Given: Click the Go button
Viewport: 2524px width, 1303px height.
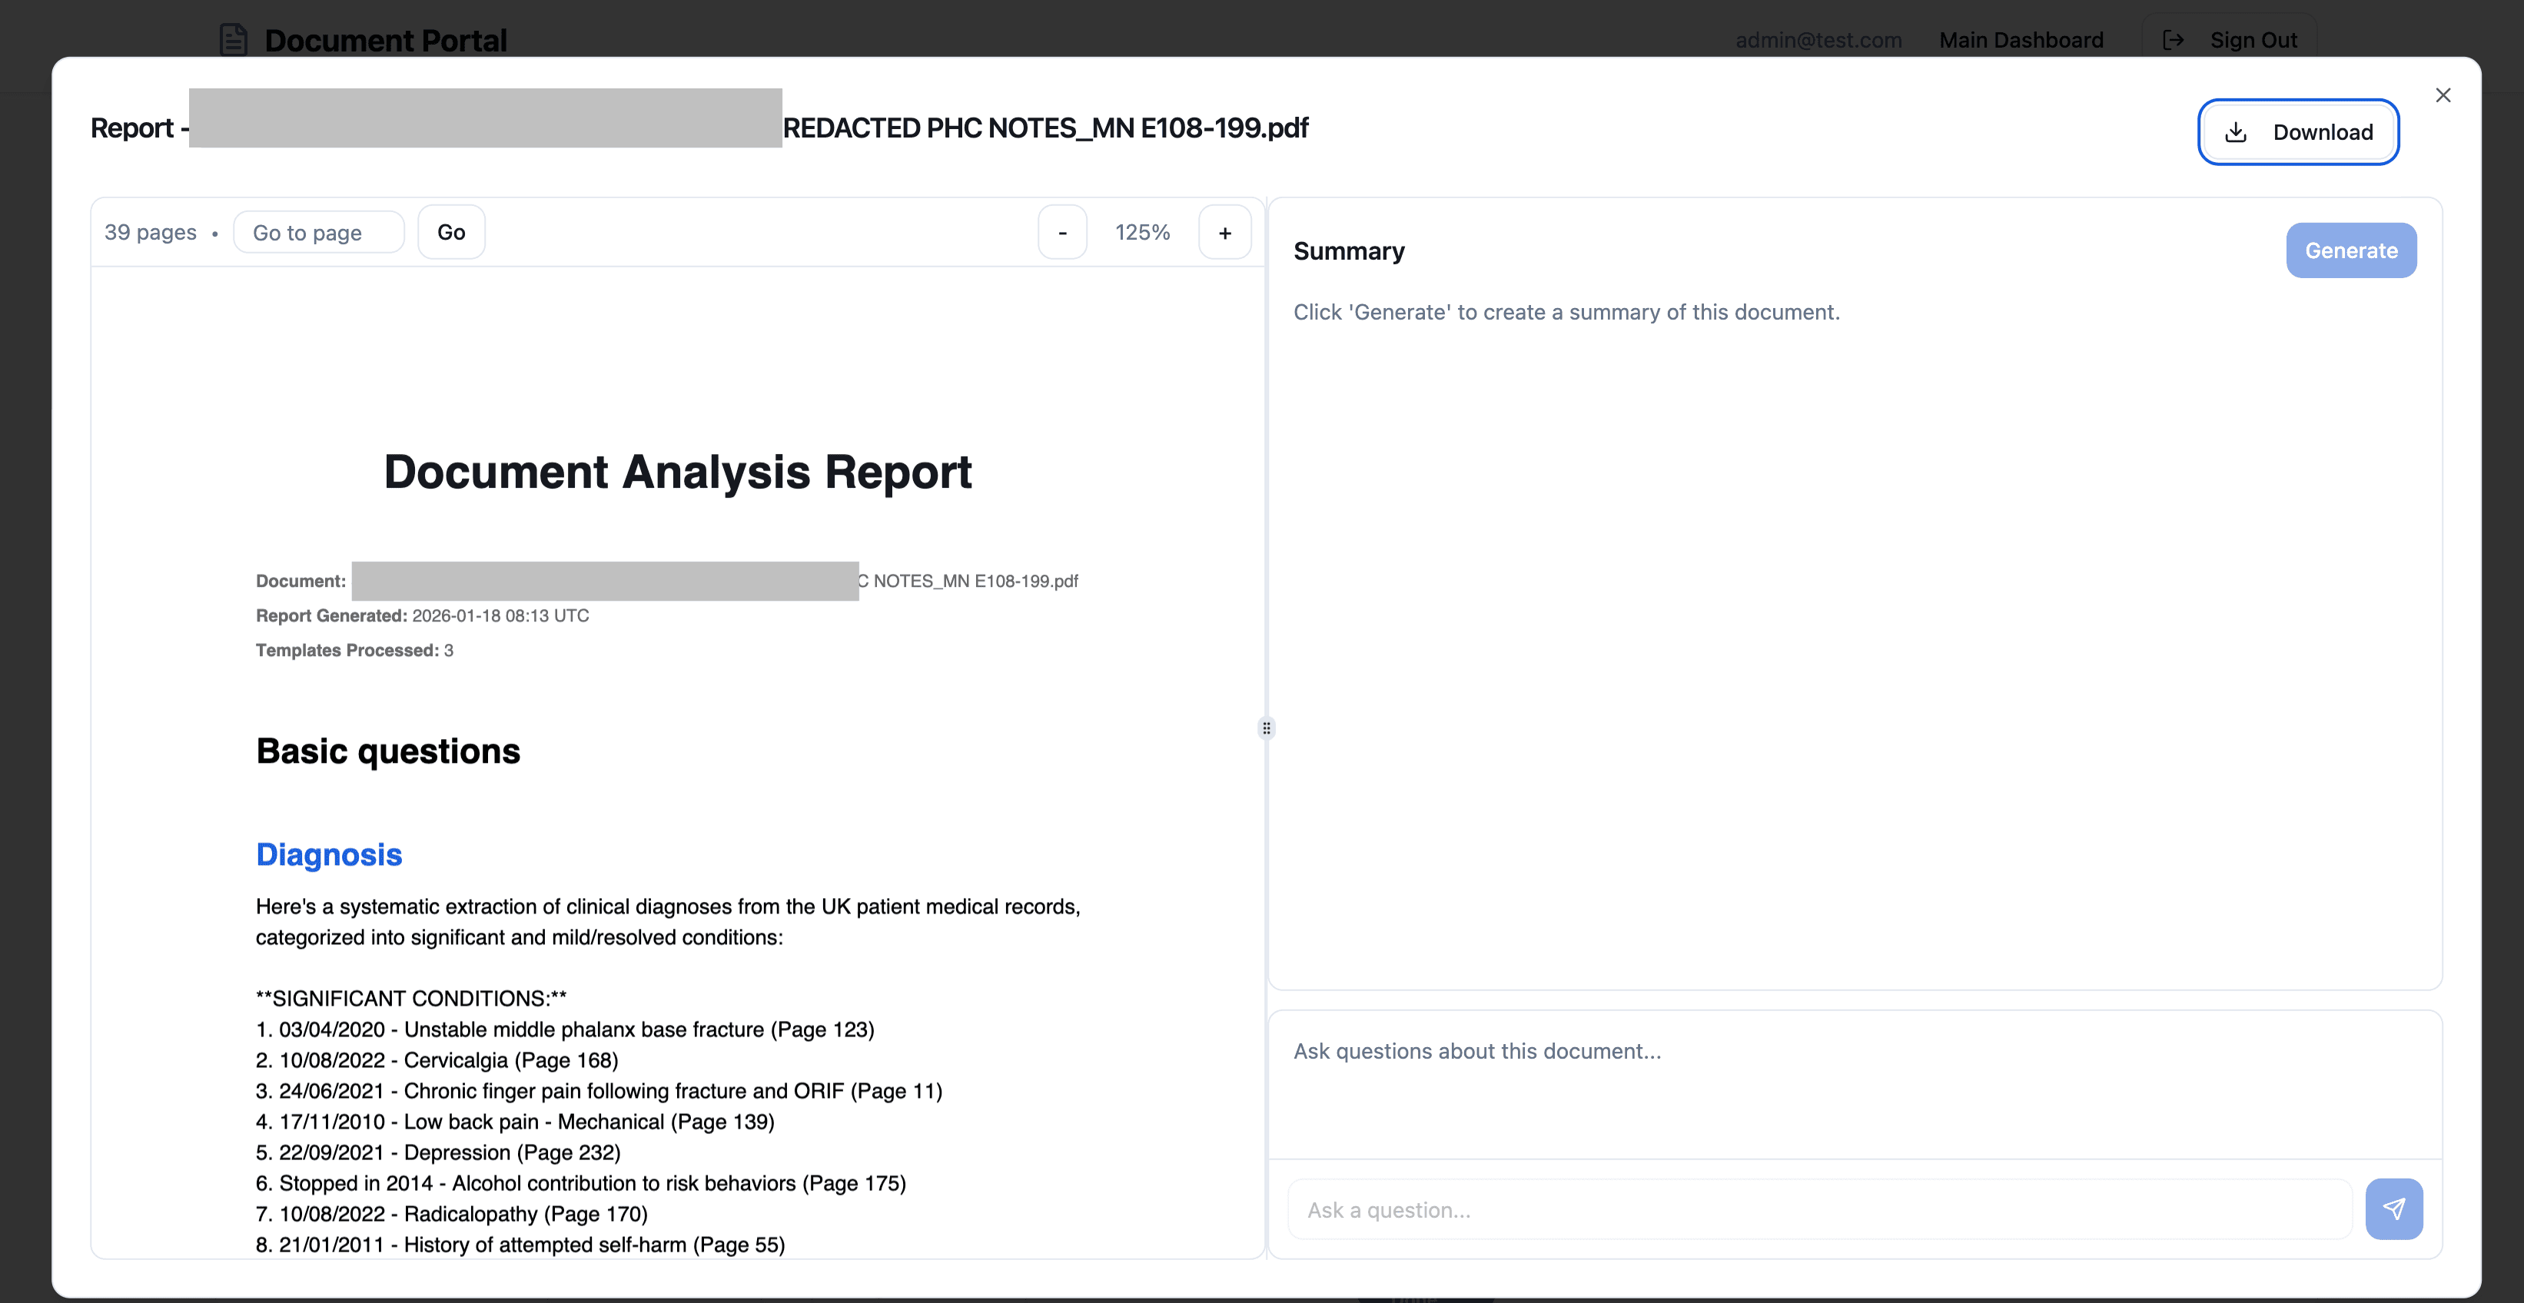Looking at the screenshot, I should pyautogui.click(x=450, y=232).
